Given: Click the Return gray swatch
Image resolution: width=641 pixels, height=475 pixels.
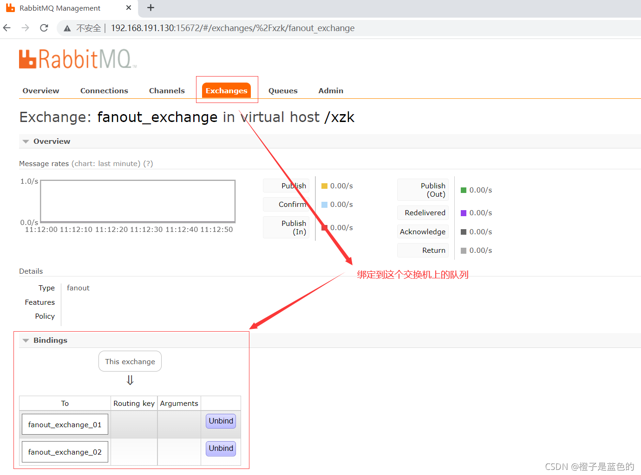Looking at the screenshot, I should coord(464,250).
